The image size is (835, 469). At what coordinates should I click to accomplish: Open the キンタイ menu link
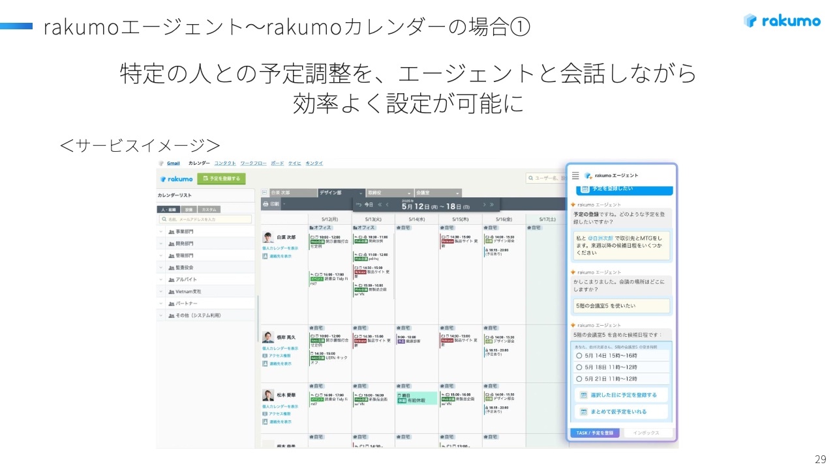pyautogui.click(x=314, y=163)
